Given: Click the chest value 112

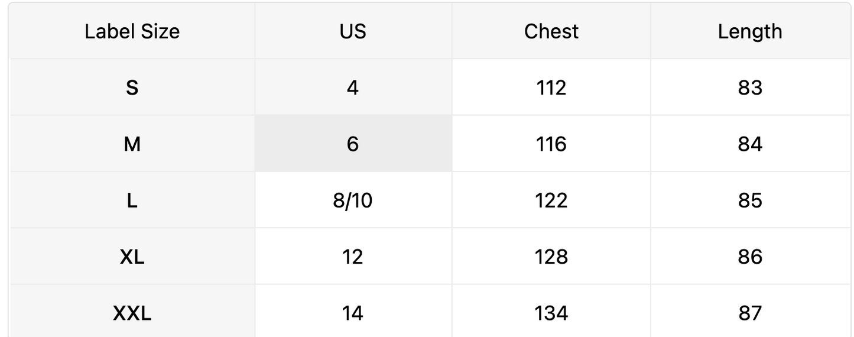Looking at the screenshot, I should (x=551, y=88).
